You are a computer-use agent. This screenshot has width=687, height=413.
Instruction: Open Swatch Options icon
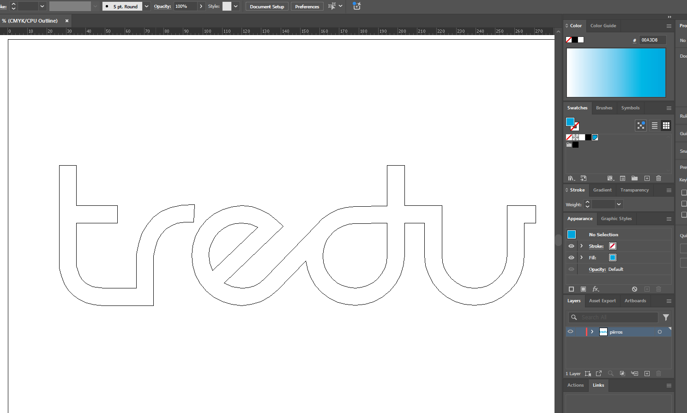click(622, 178)
